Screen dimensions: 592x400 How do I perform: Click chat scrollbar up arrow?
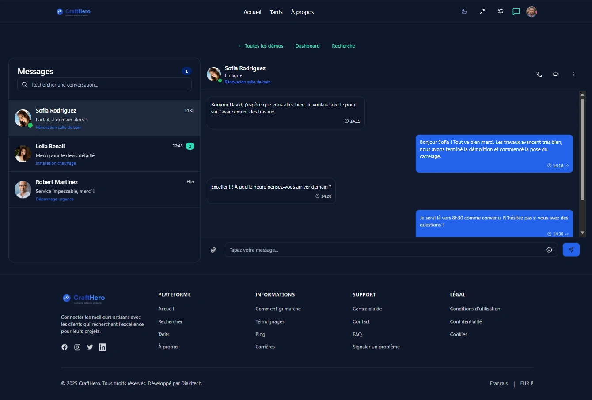pos(582,94)
